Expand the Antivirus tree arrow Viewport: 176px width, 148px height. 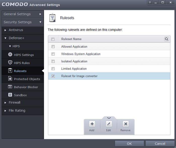pyautogui.click(x=5, y=30)
